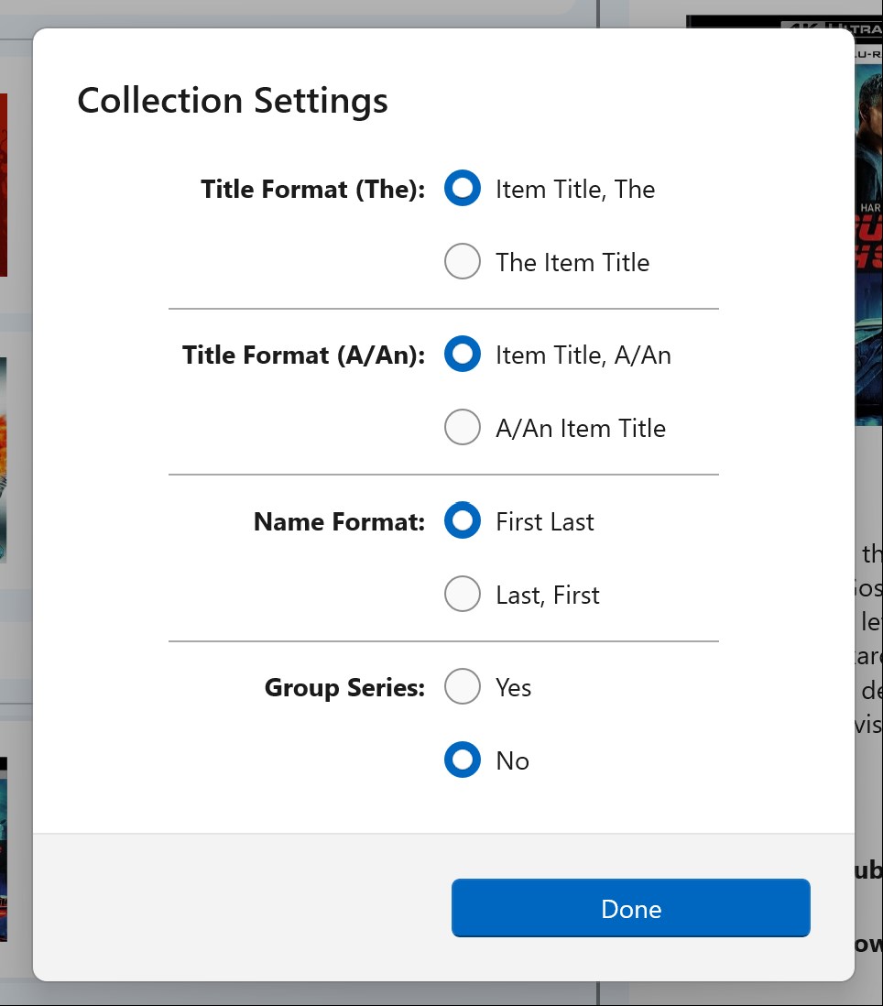The width and height of the screenshot is (883, 1006).
Task: Click the Done button
Action: [x=630, y=908]
